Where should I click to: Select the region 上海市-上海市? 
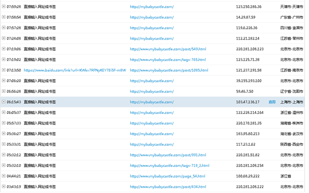pos(291,102)
